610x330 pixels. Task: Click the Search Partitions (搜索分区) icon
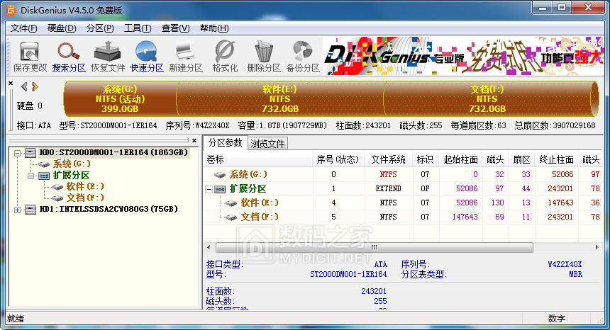(69, 57)
